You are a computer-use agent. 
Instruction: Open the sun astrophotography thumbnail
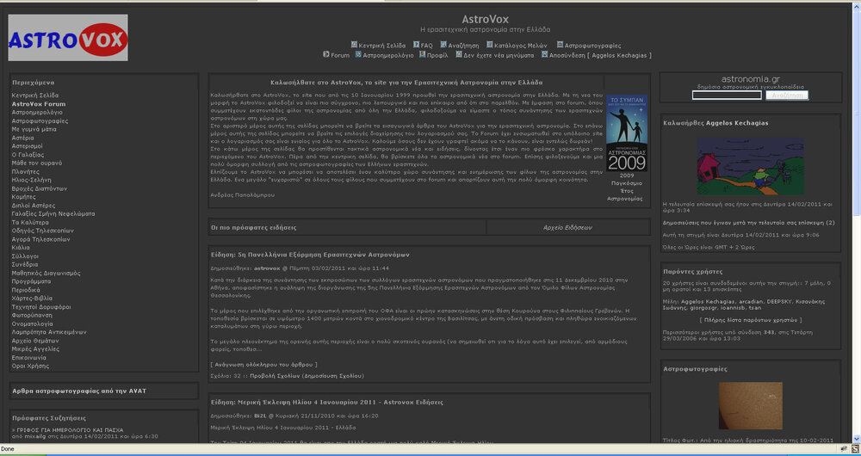point(750,406)
